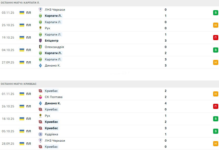
Task: Click the Ukraine flag in the 28.09.25 row
Action: tap(22, 144)
